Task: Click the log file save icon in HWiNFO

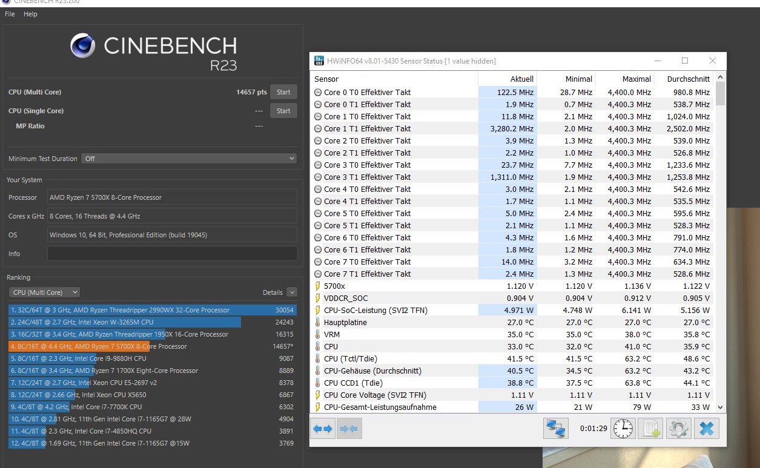Action: coord(651,429)
